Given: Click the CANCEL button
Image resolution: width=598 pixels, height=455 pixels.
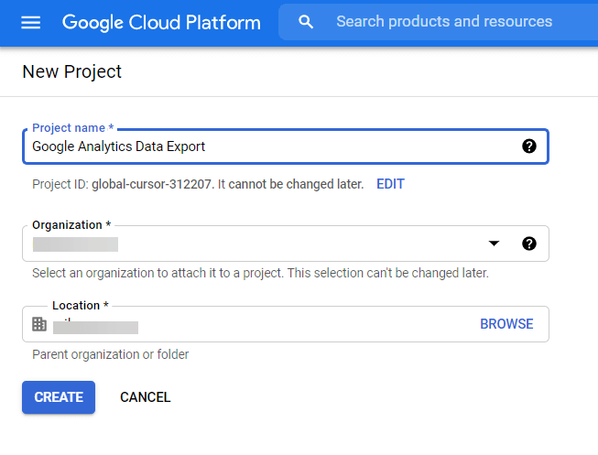Looking at the screenshot, I should [x=146, y=397].
